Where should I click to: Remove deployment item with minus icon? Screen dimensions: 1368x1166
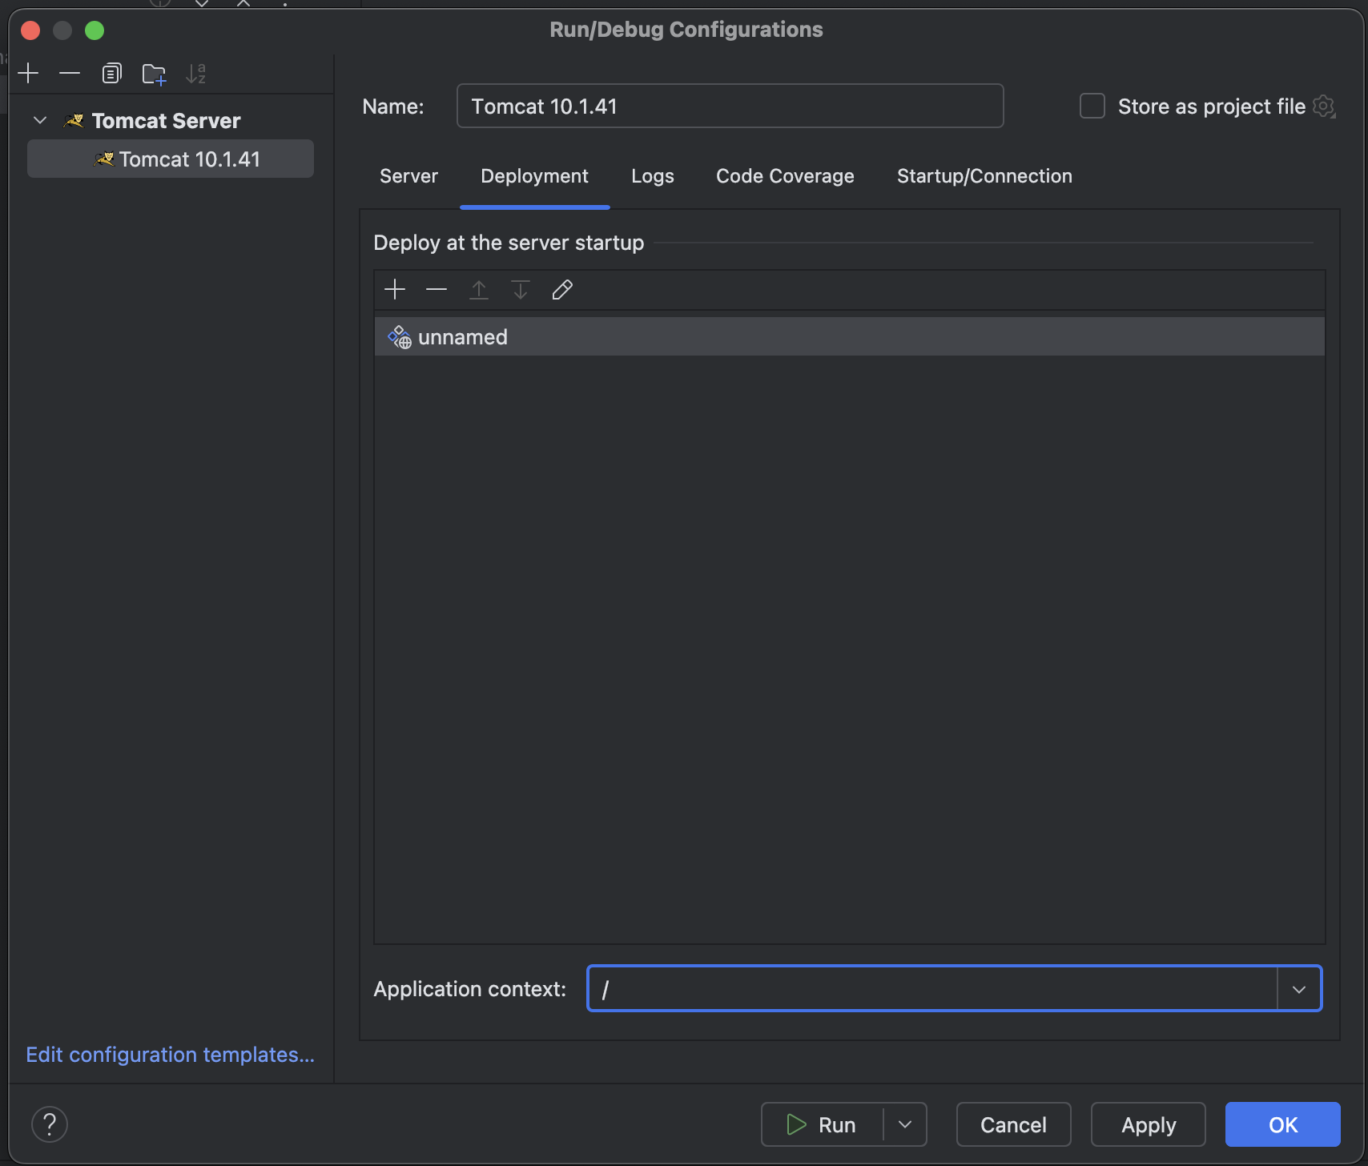[437, 290]
